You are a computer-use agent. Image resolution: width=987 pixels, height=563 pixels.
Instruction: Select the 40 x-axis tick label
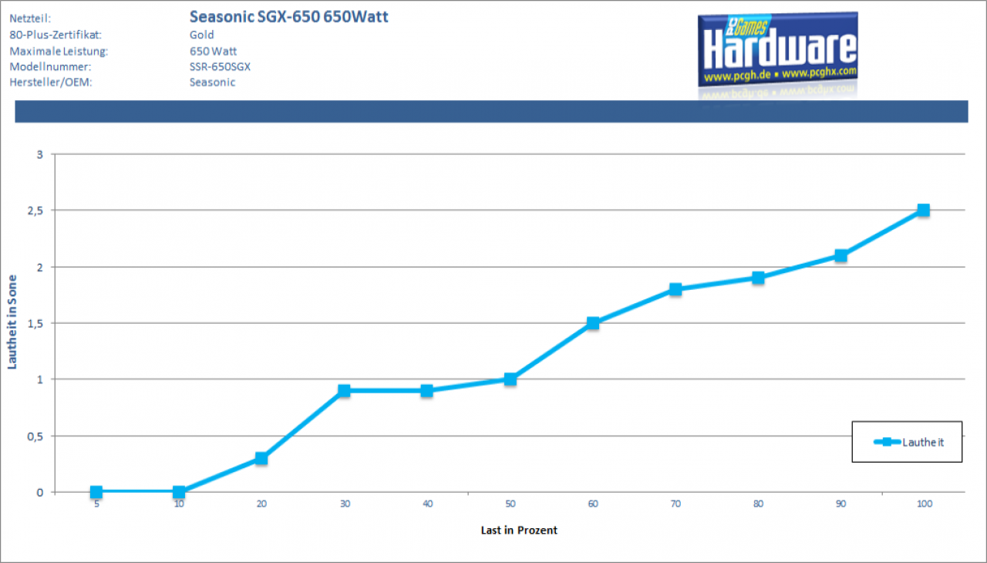427,504
